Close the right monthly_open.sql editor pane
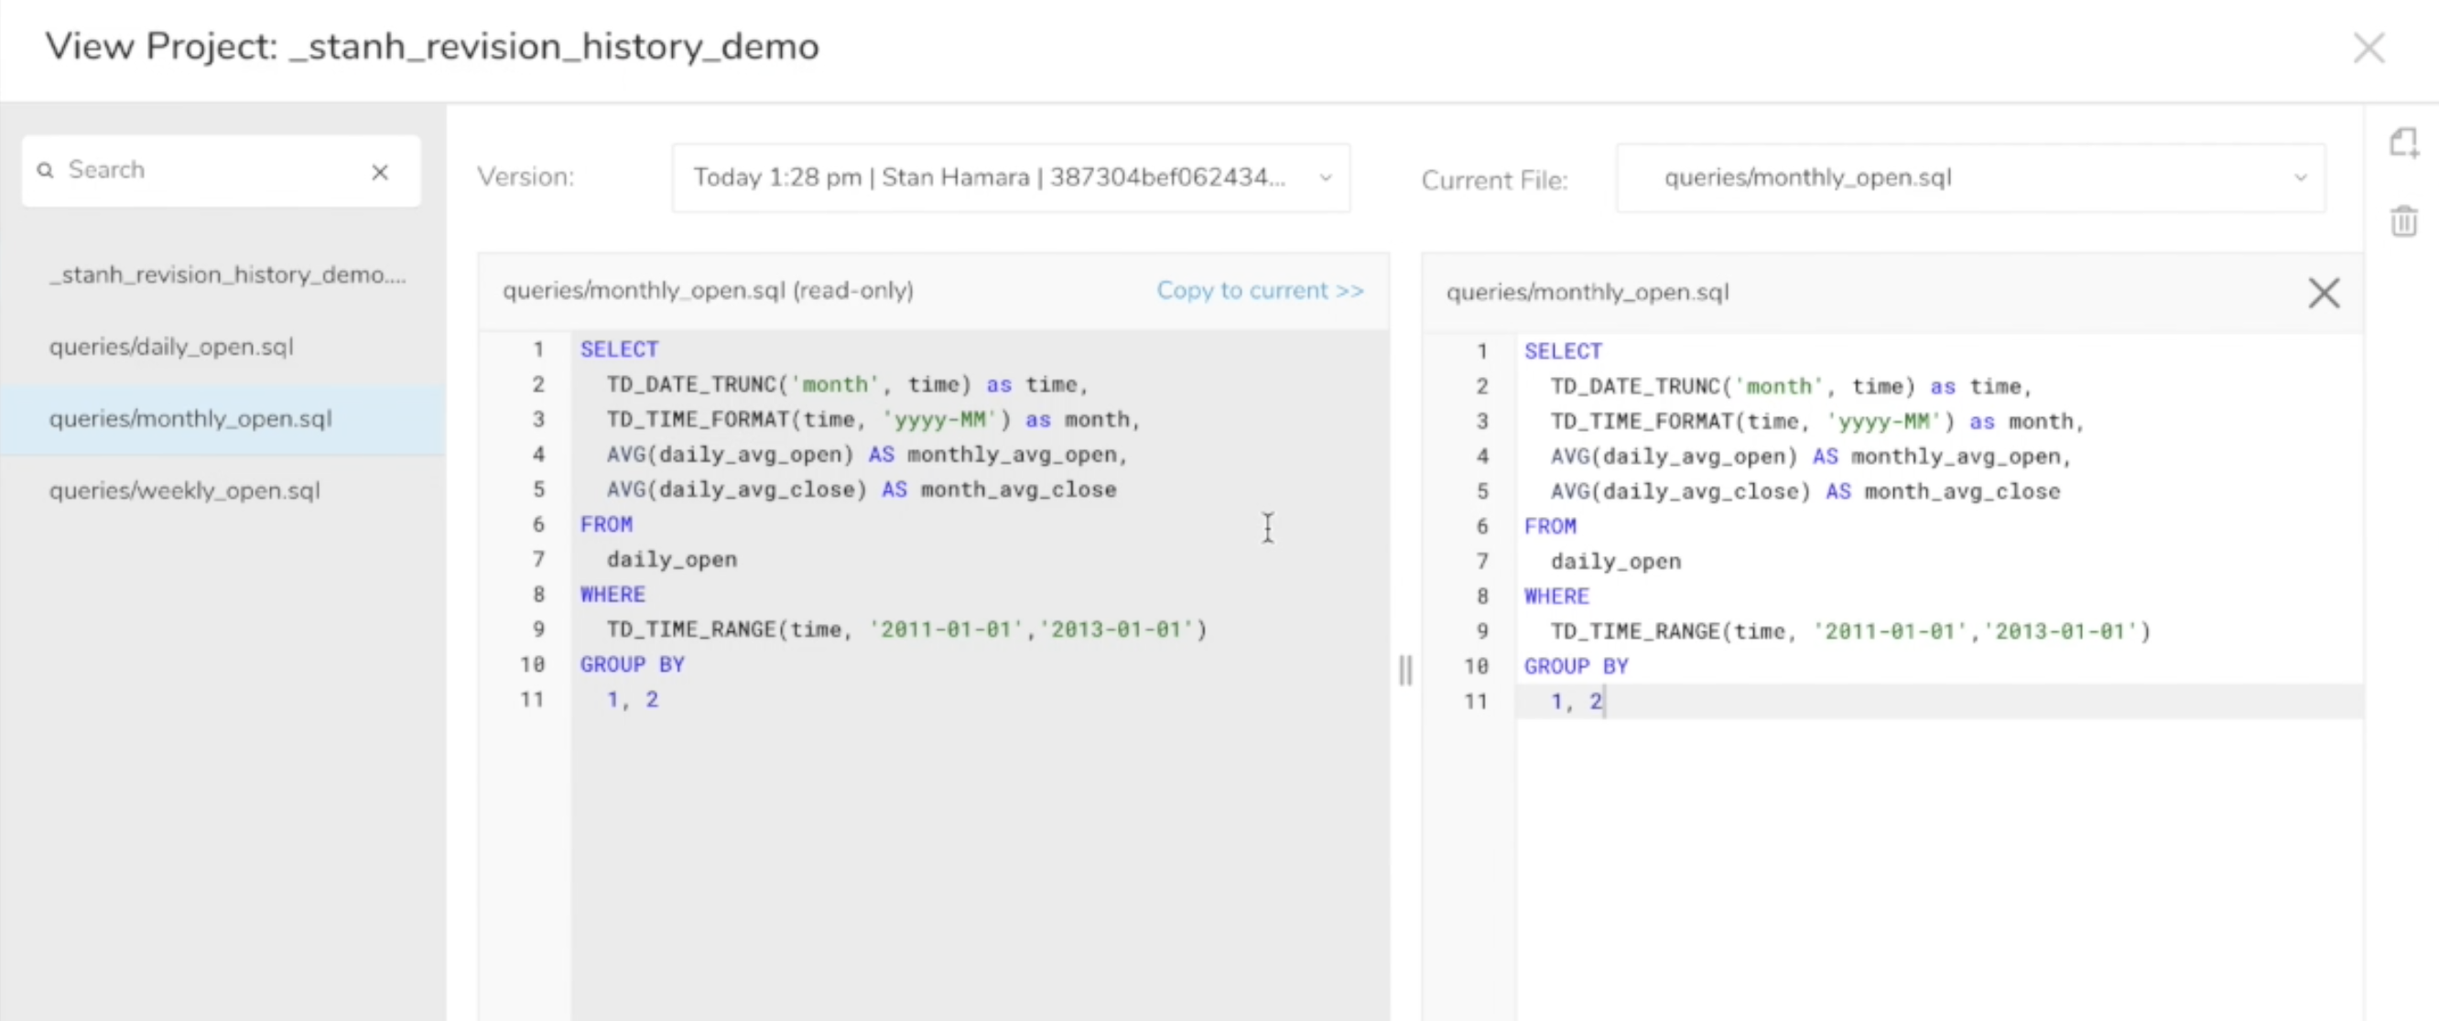Viewport: 2439px width, 1021px height. click(2324, 294)
